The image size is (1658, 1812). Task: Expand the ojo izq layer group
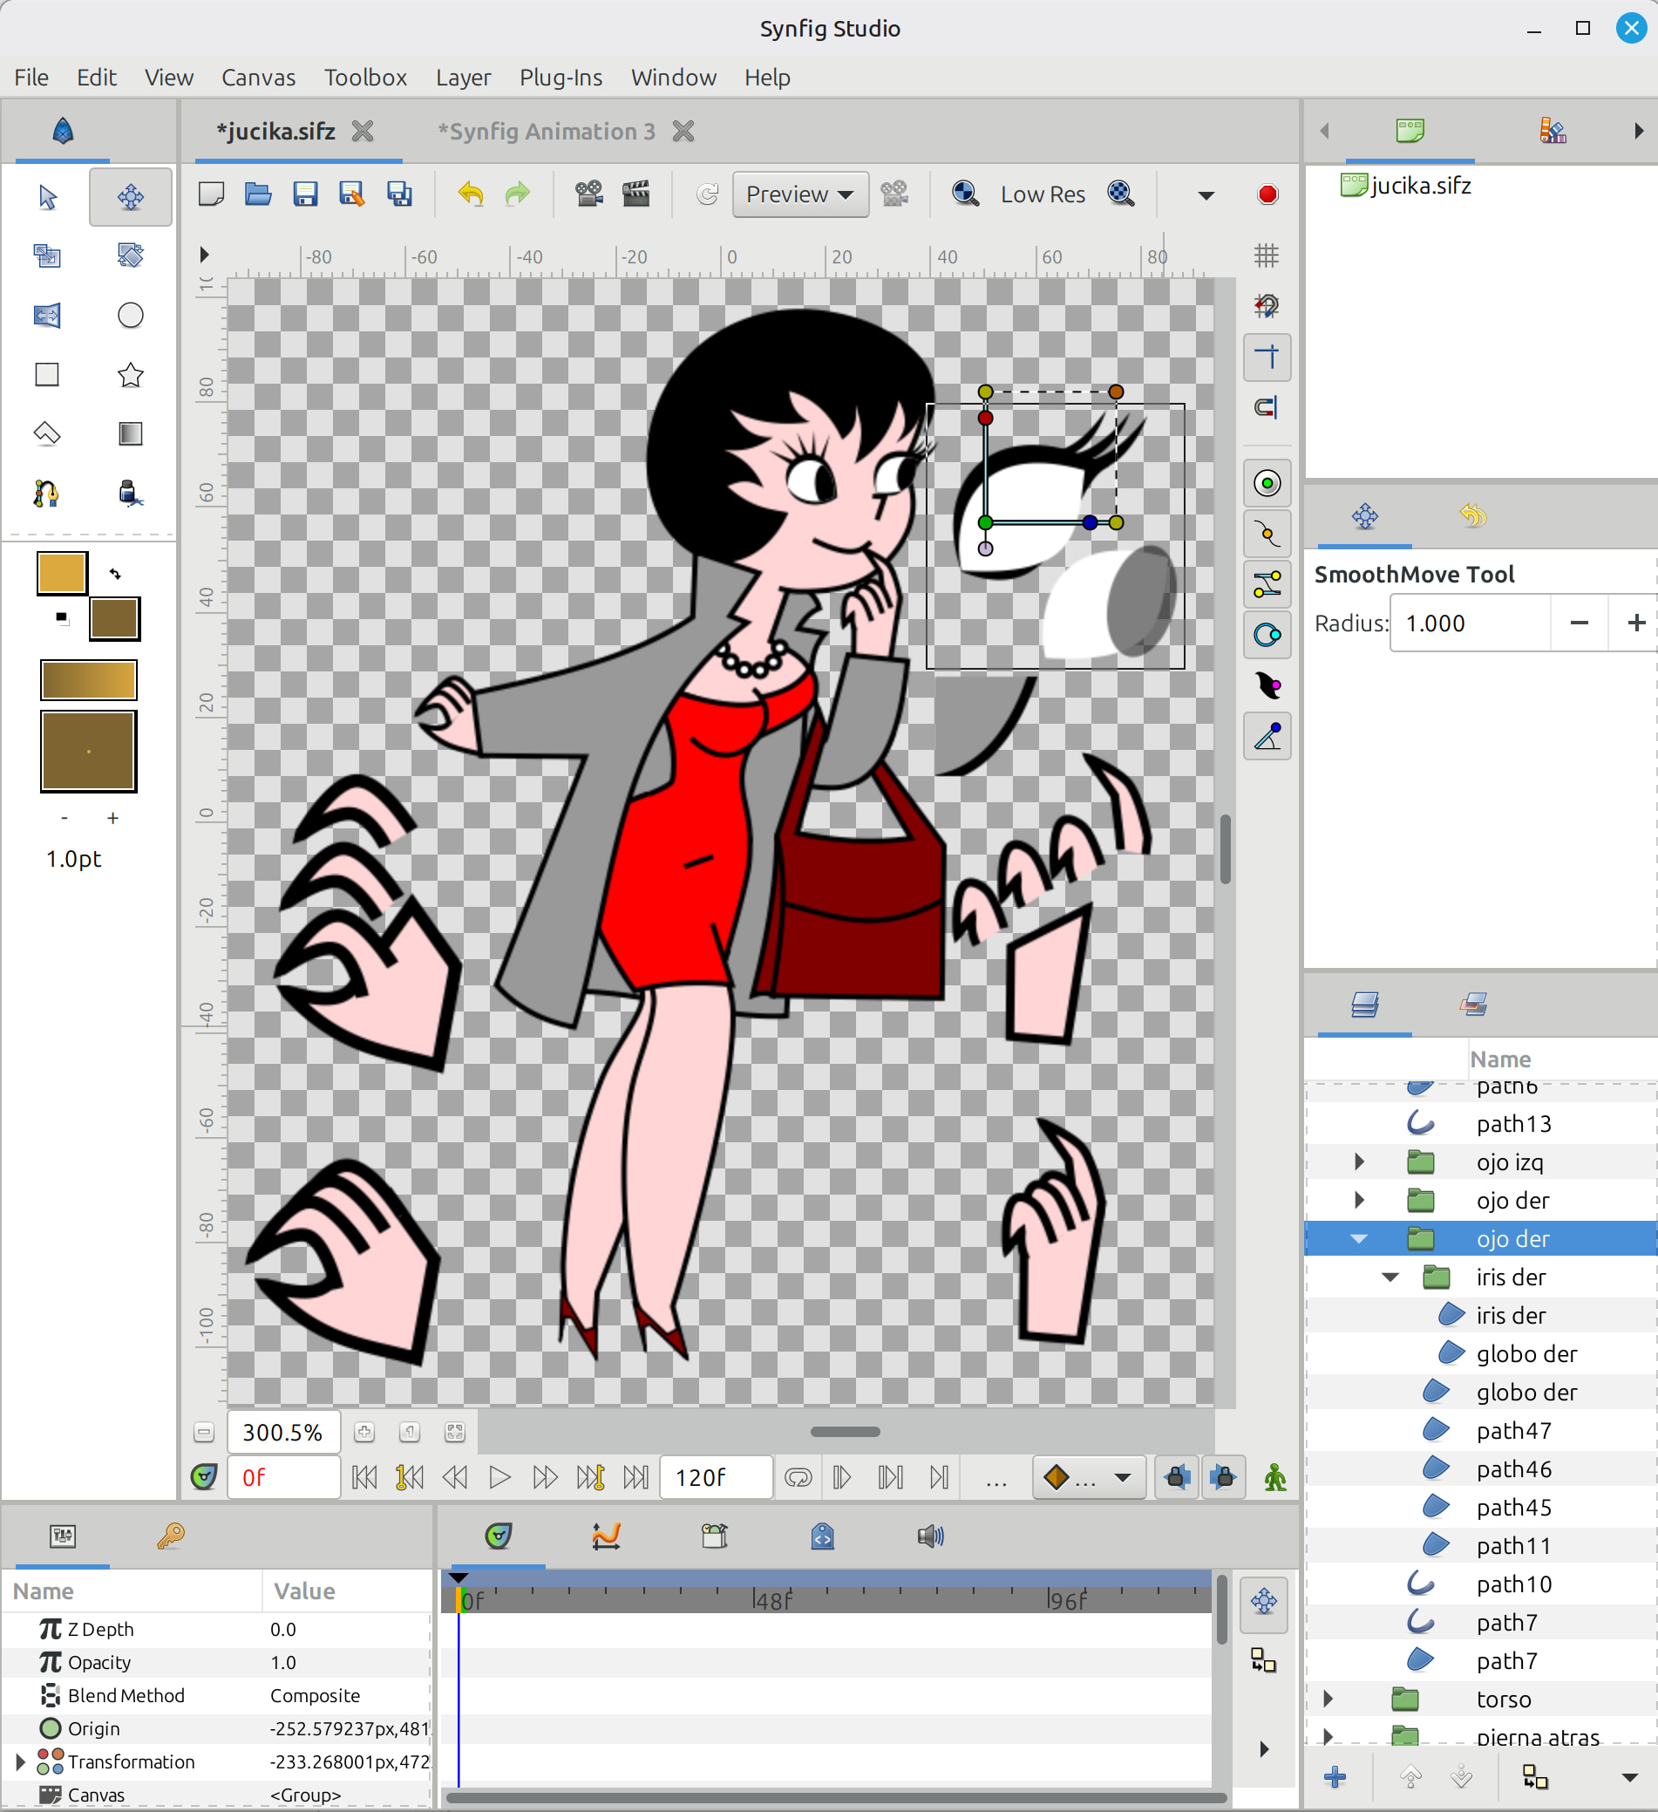pyautogui.click(x=1359, y=1162)
